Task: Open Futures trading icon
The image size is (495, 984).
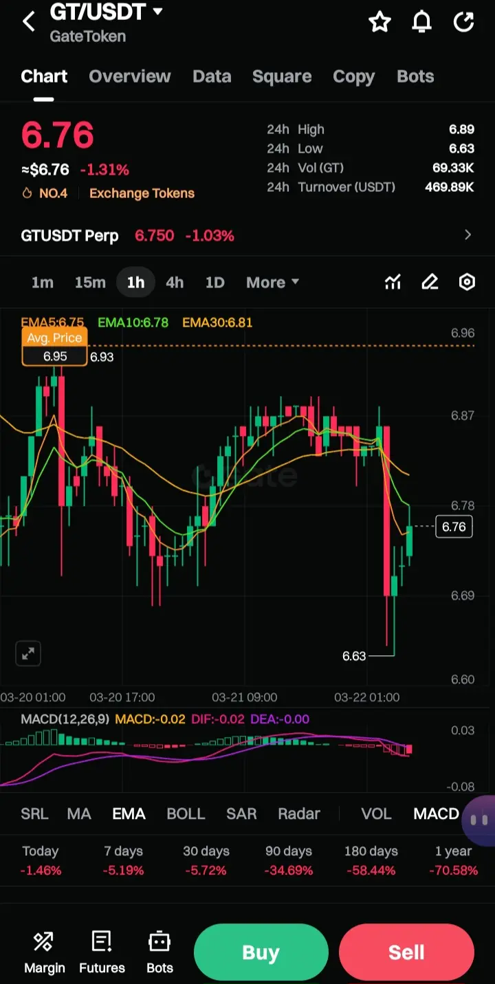Action: [102, 952]
